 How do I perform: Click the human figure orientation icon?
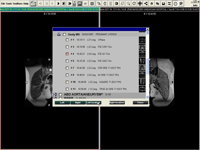coord(140,4)
